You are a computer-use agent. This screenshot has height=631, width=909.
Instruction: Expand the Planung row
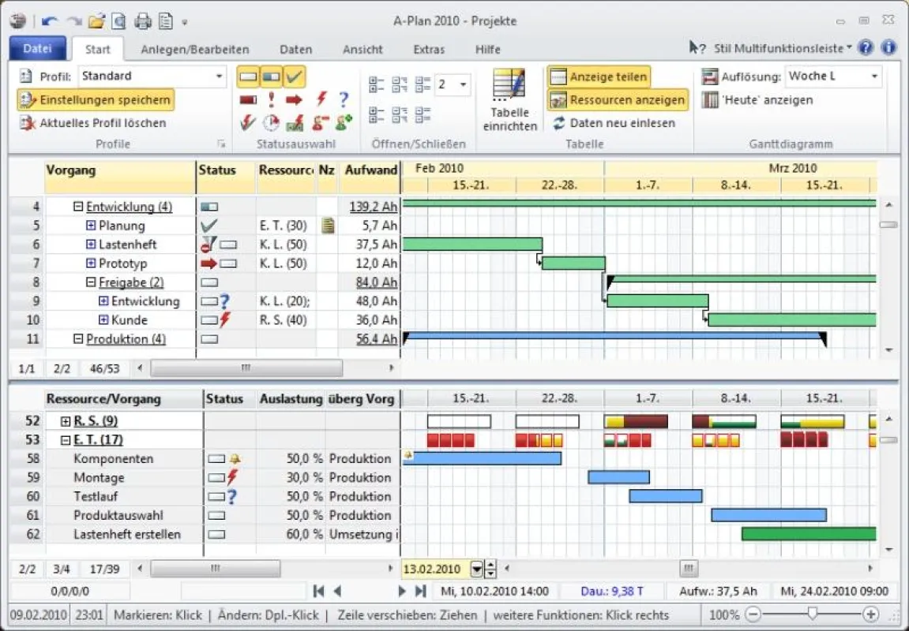point(91,226)
